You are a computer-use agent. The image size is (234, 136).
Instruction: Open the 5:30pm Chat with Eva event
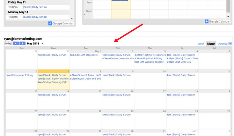[178, 62]
